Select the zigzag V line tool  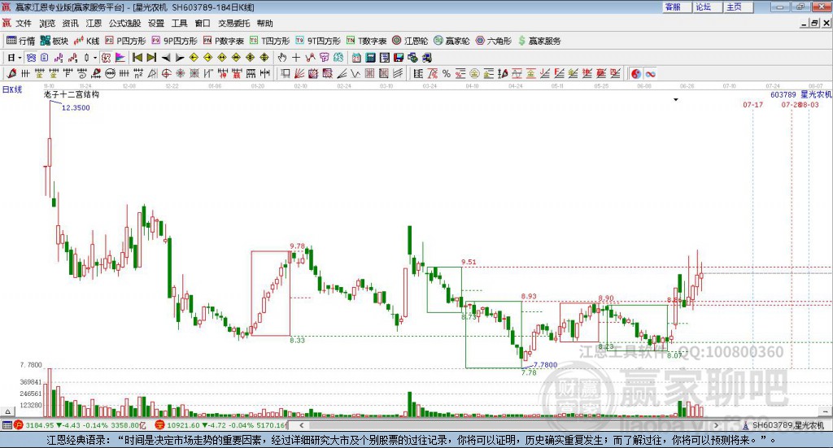coord(355,74)
